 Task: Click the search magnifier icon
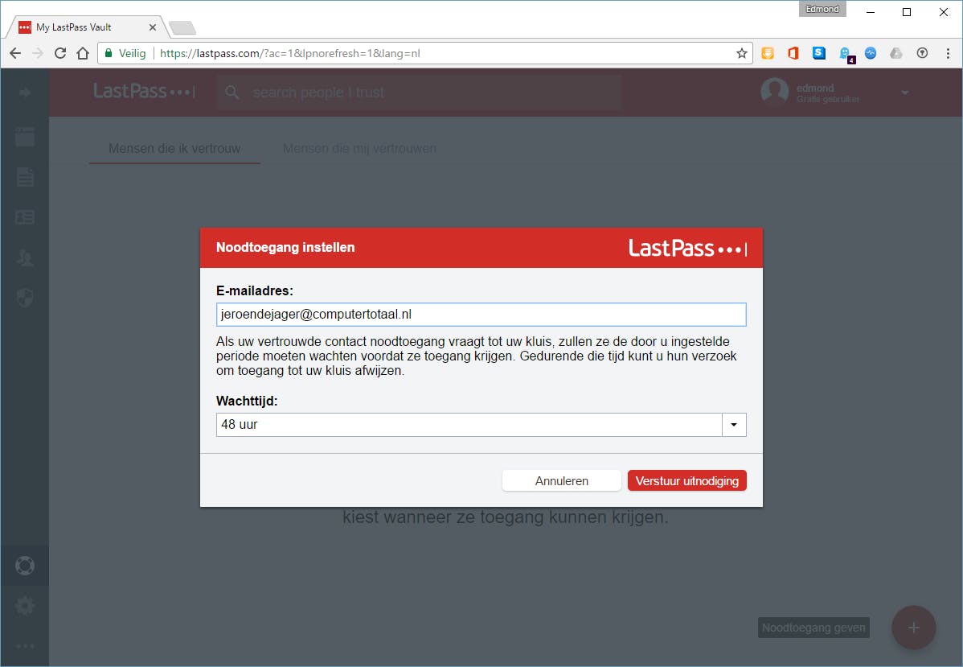[232, 93]
